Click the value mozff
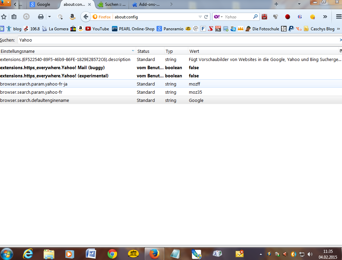This screenshot has width=342, height=260. click(194, 84)
